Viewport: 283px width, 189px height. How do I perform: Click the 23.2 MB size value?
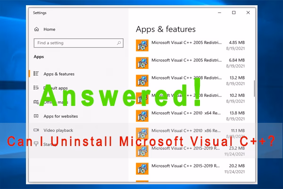click(237, 148)
